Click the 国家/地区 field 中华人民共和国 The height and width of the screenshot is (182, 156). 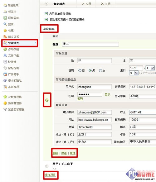143,142
